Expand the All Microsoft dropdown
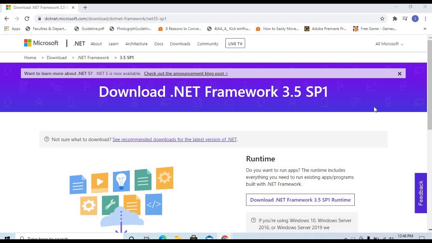Viewport: 432px width, 243px height. [389, 44]
